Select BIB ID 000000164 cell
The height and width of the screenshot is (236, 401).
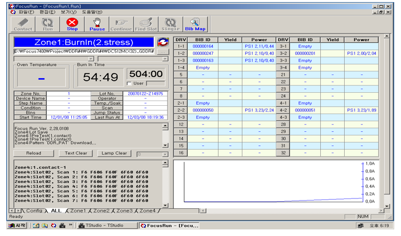tap(203, 46)
